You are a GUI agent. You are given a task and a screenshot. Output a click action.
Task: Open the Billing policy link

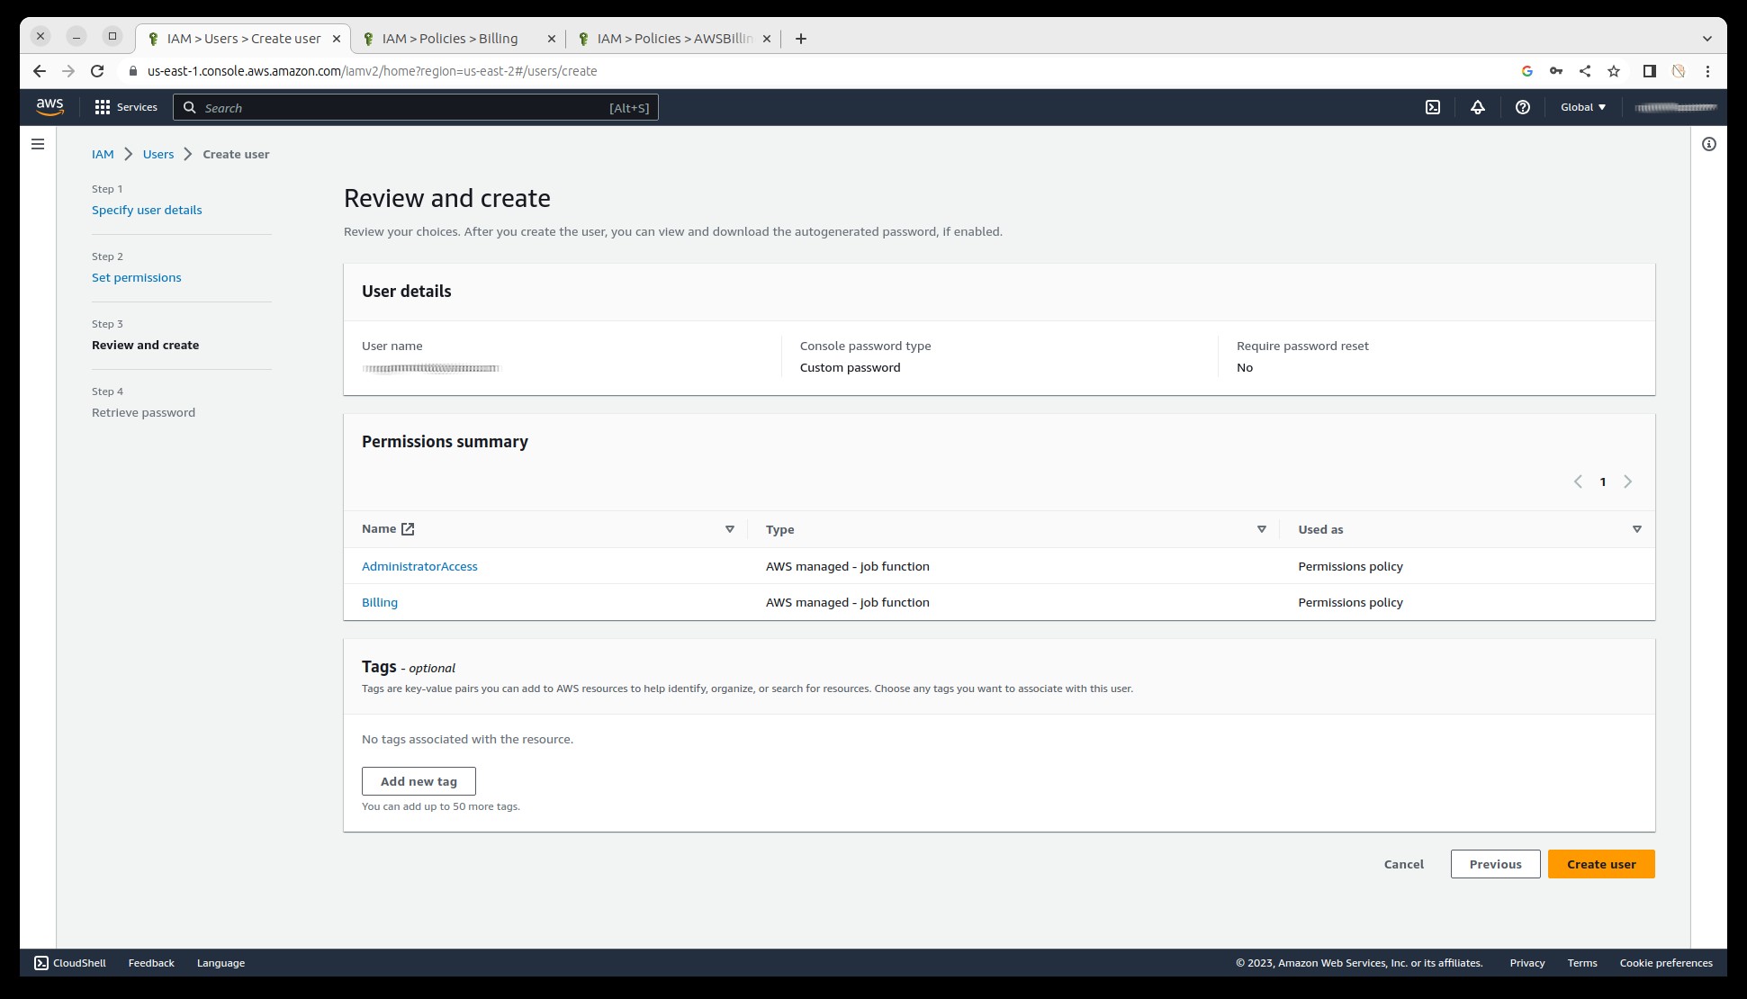(380, 602)
